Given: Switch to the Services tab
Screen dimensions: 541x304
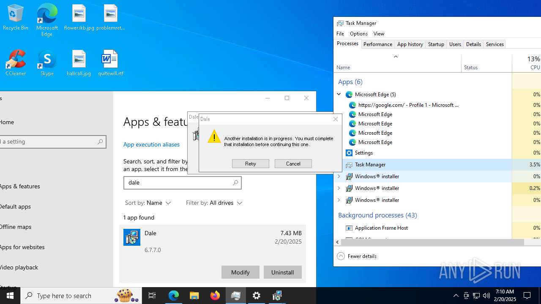Looking at the screenshot, I should click(x=495, y=44).
